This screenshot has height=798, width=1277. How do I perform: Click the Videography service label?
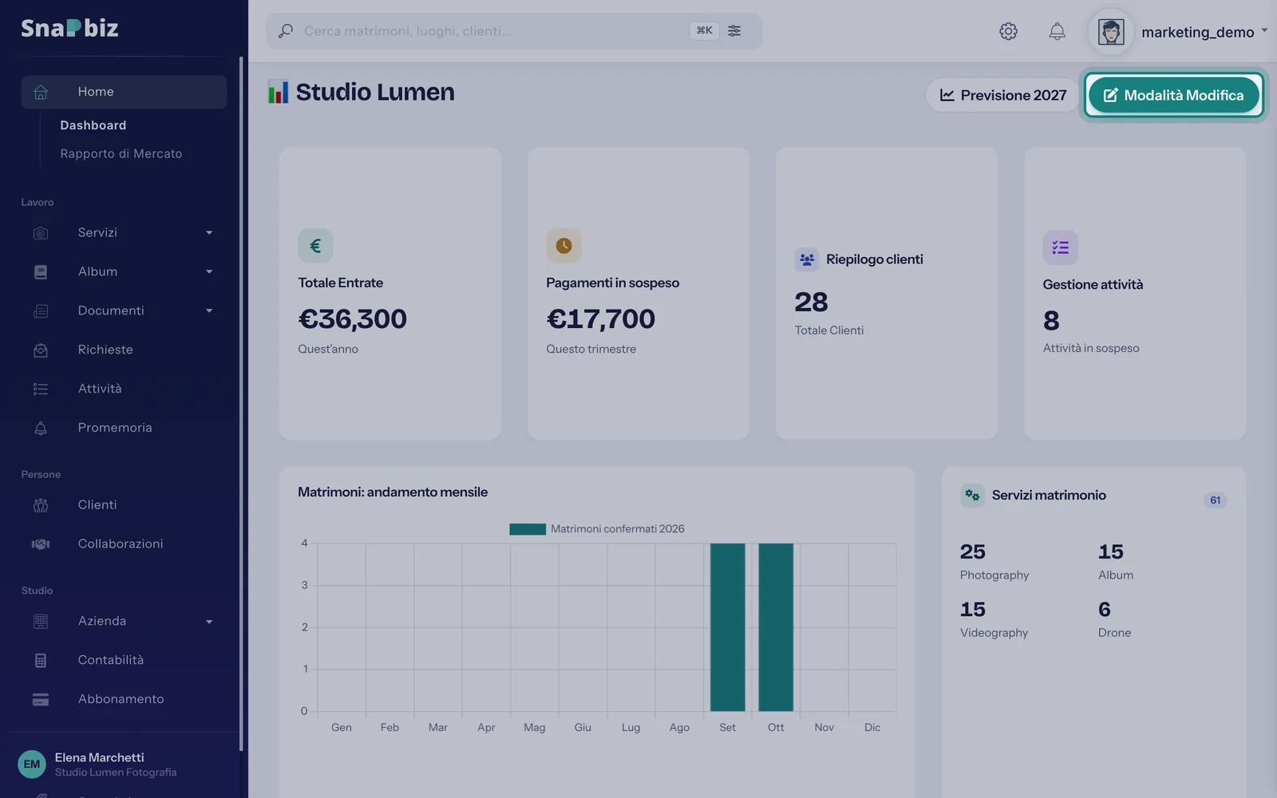click(994, 633)
